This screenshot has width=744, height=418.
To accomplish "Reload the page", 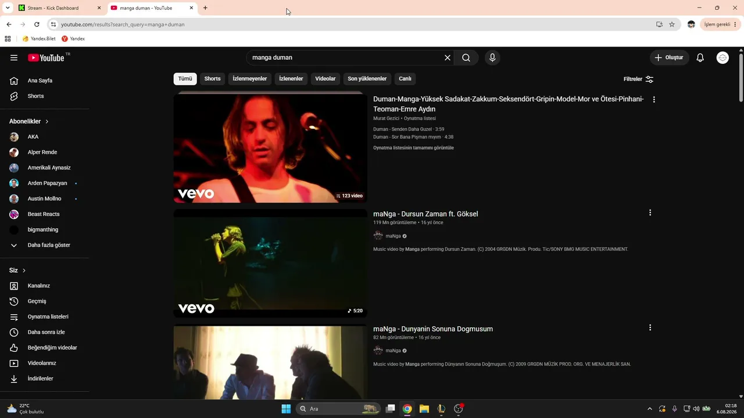I will point(37,24).
